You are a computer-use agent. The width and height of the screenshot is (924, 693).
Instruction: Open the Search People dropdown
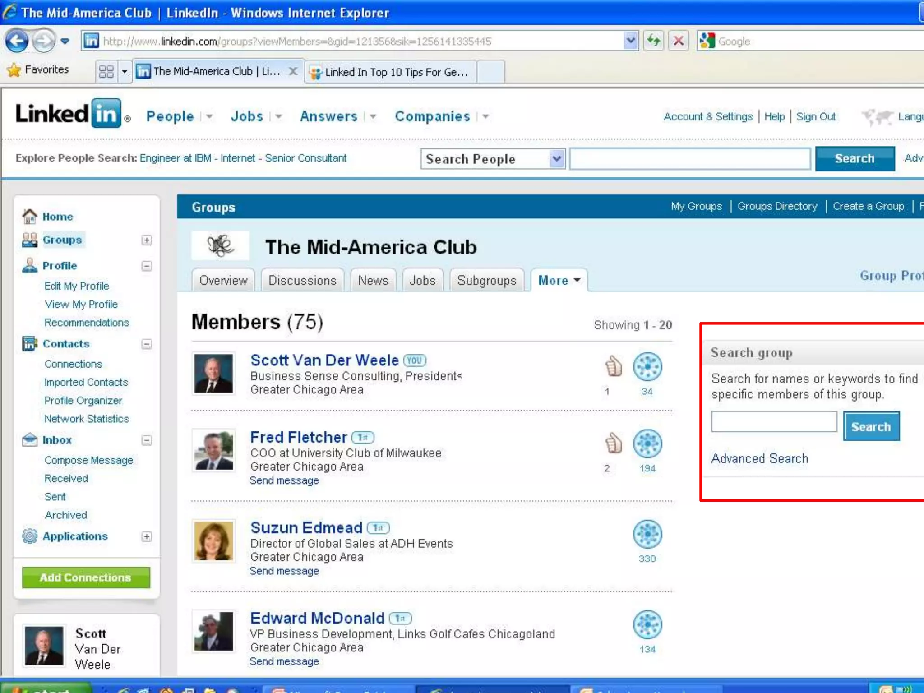point(557,159)
